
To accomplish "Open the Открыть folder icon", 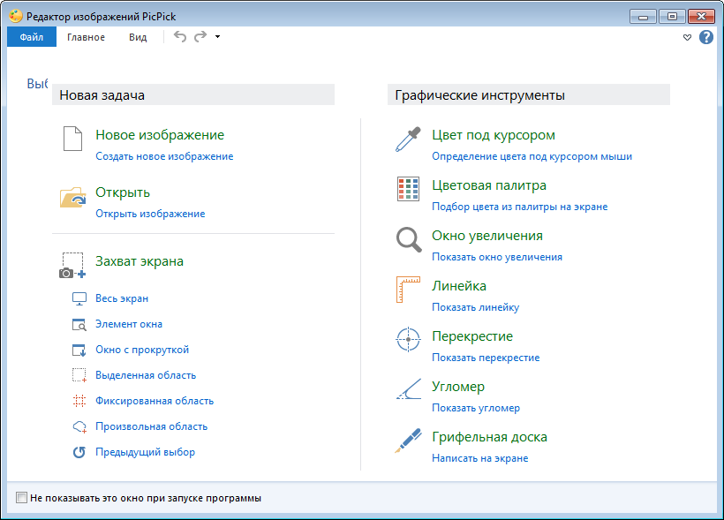I will coord(72,196).
